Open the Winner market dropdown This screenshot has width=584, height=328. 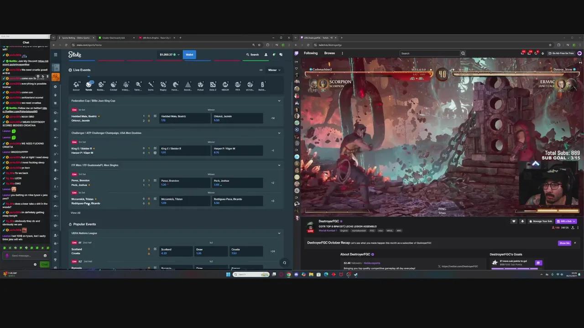point(273,70)
